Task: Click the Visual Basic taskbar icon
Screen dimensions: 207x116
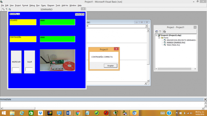Action: click(x=125, y=113)
